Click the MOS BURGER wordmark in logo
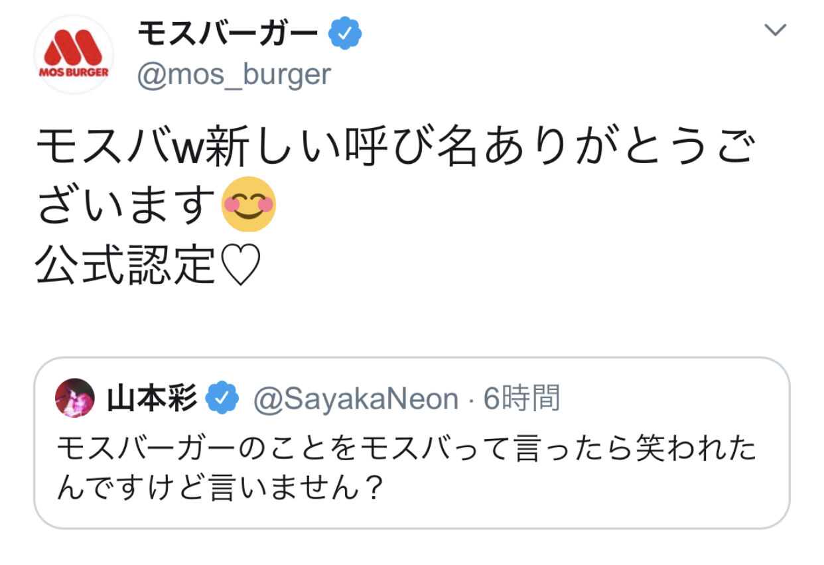This screenshot has width=824, height=565. click(74, 71)
